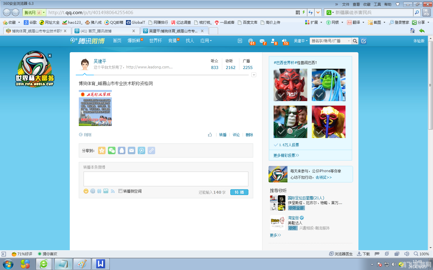Click the compose new broadcast icon

click(364, 41)
